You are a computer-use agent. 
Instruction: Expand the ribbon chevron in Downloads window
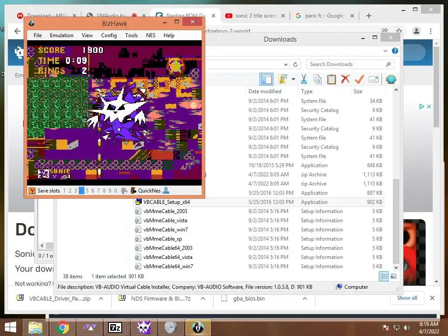point(385,51)
